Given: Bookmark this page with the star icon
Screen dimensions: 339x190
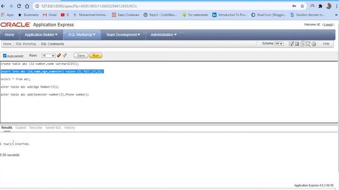Looking at the screenshot, I should point(302,6).
